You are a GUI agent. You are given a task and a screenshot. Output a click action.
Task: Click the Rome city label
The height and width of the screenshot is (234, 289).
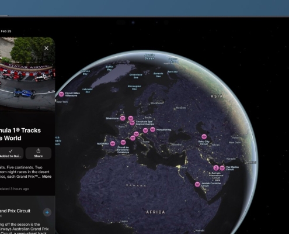coord(146,142)
